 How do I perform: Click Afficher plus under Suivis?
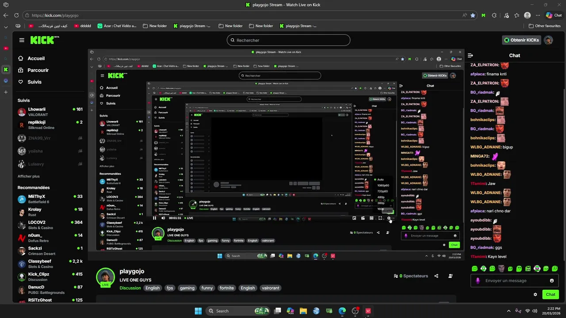[x=28, y=176]
